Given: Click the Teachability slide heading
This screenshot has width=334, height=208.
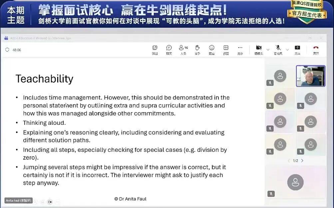Looking at the screenshot, I should pos(45,79).
